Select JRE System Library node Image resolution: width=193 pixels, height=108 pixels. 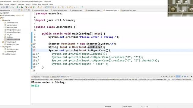[x=12, y=15]
